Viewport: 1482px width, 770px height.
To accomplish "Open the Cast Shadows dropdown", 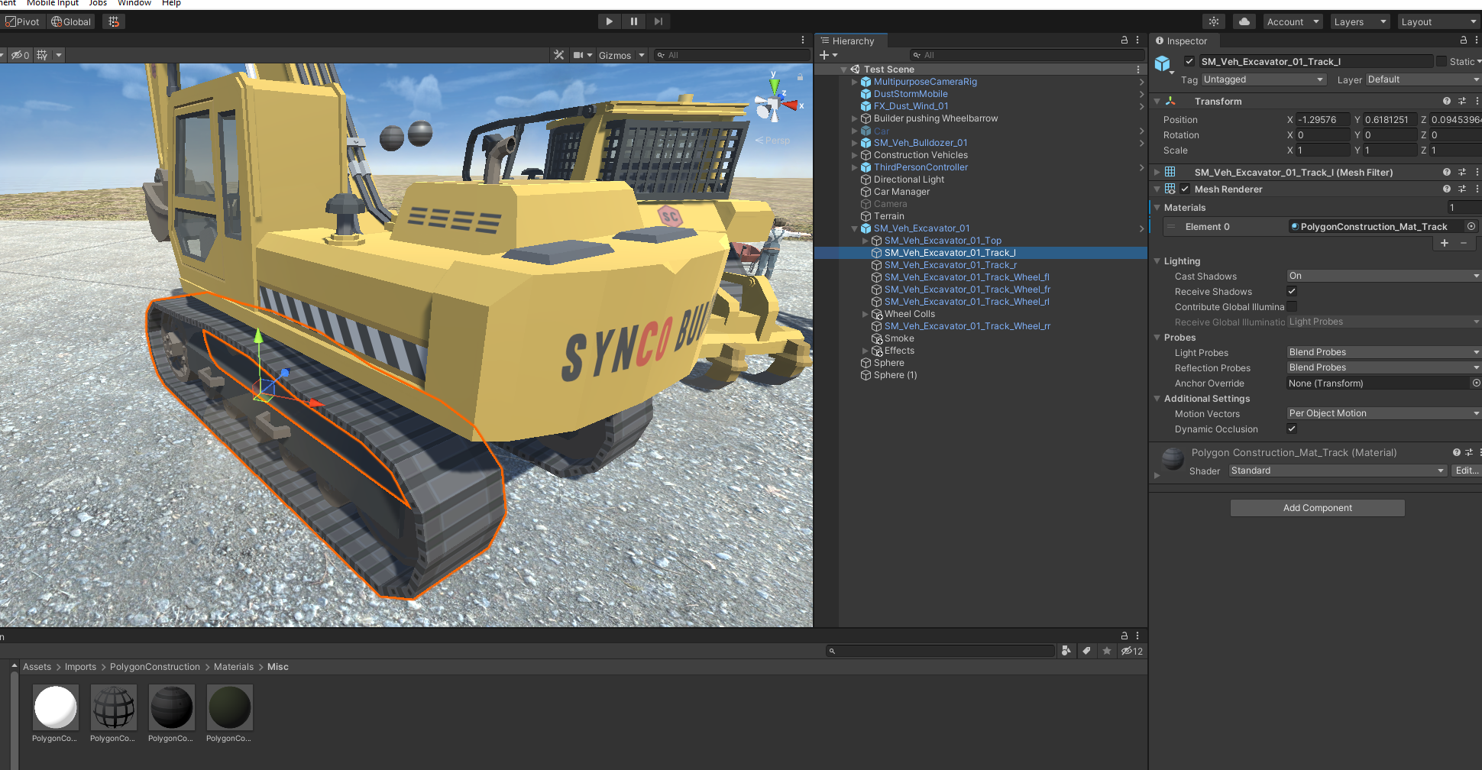I will click(1383, 276).
